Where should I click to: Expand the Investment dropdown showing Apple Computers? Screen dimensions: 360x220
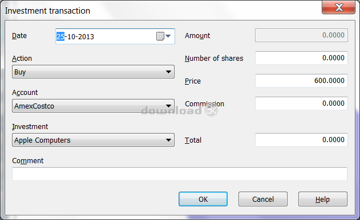[x=93, y=140]
